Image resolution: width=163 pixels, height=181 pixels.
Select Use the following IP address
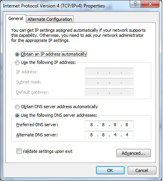(17, 63)
